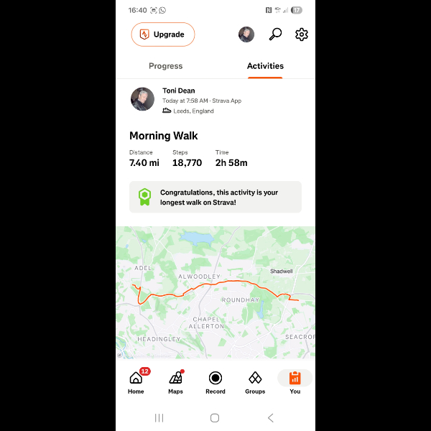431x431 pixels.
Task: Tap the profile avatar in top bar
Action: pos(246,34)
